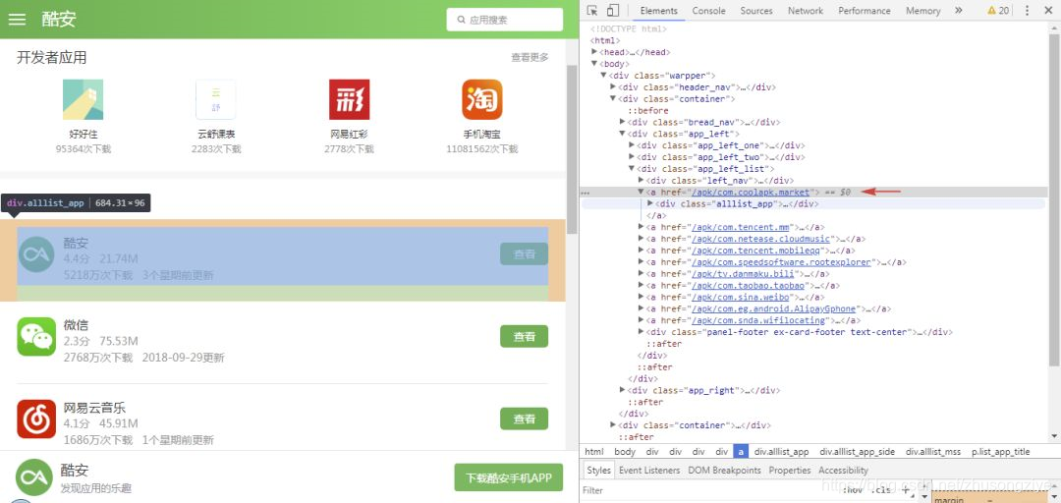Expand the header_nav div node
This screenshot has height=503, width=1061.
click(x=613, y=87)
